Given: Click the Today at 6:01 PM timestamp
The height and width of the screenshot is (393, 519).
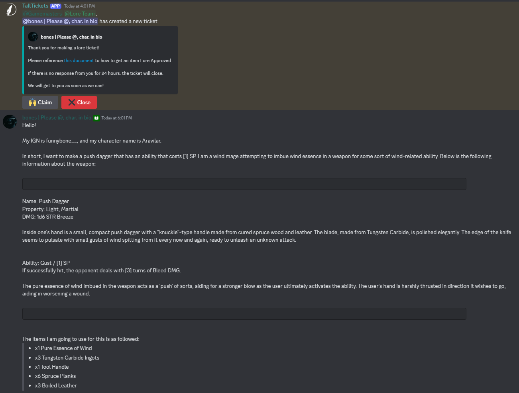Looking at the screenshot, I should [x=116, y=117].
